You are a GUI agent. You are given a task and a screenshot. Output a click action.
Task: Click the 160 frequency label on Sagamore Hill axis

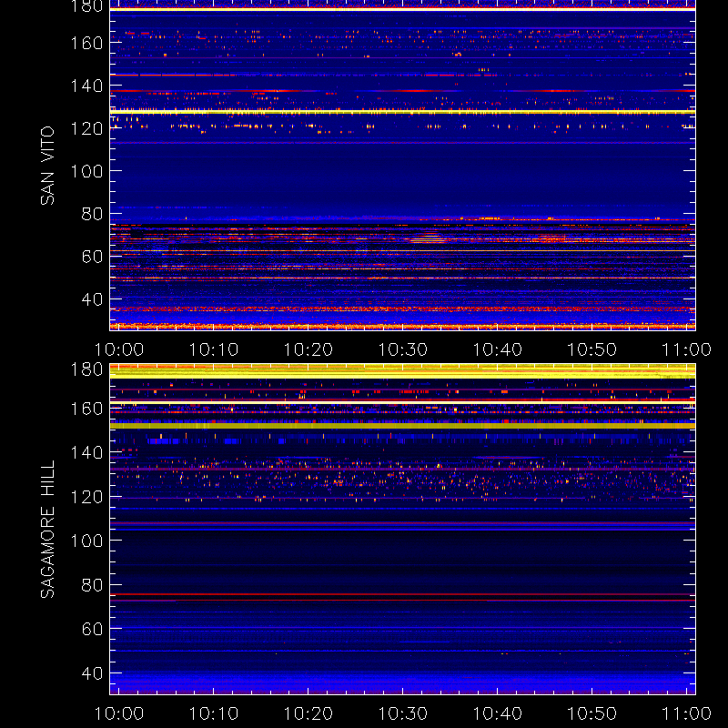click(86, 409)
